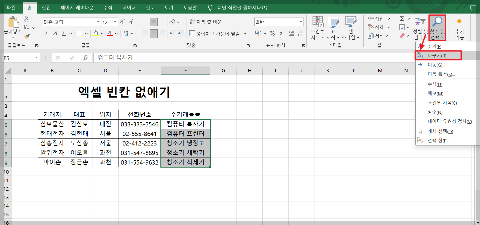The image size is (480, 225).
Task: Open the comments icon at top right
Action: pyautogui.click(x=473, y=8)
